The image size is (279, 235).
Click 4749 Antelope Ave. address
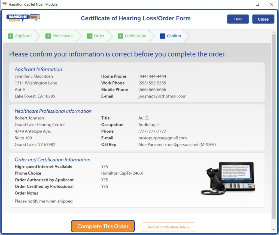click(33, 131)
